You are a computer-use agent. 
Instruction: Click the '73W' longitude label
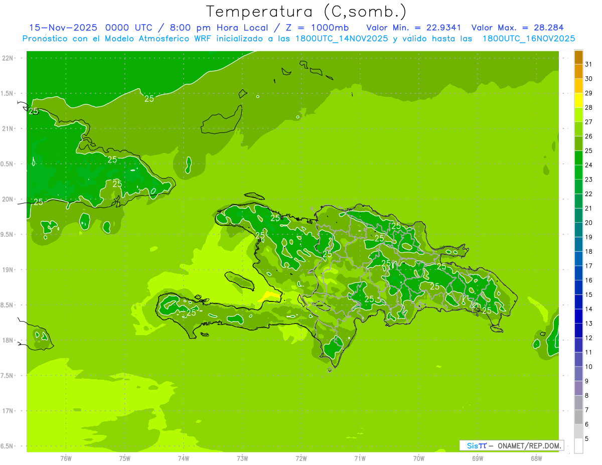(242, 458)
